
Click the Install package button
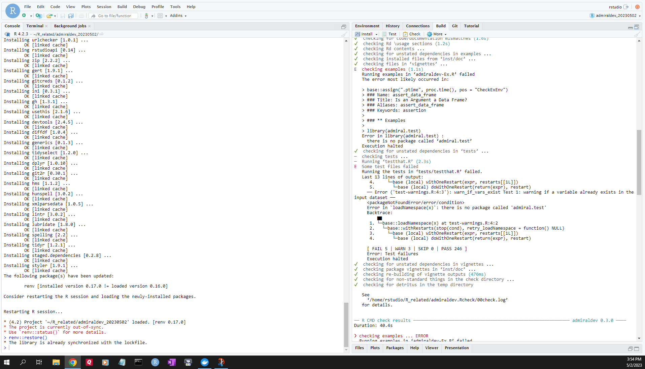364,34
